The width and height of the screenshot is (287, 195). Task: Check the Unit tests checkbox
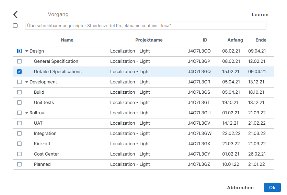coord(19,103)
